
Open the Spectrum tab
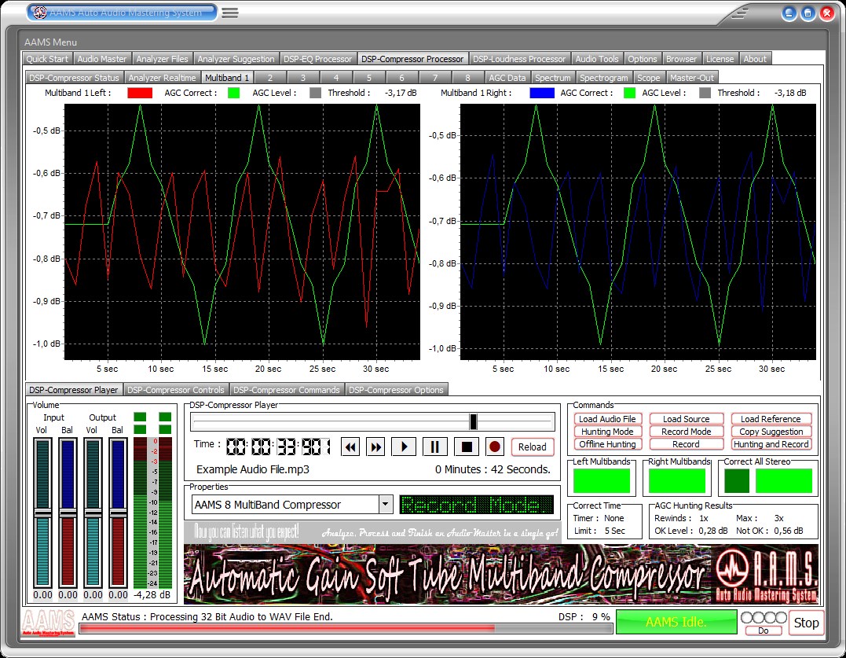(x=552, y=78)
